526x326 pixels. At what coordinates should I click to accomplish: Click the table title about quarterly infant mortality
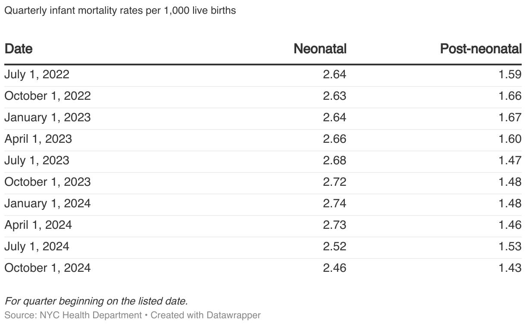[120, 11]
